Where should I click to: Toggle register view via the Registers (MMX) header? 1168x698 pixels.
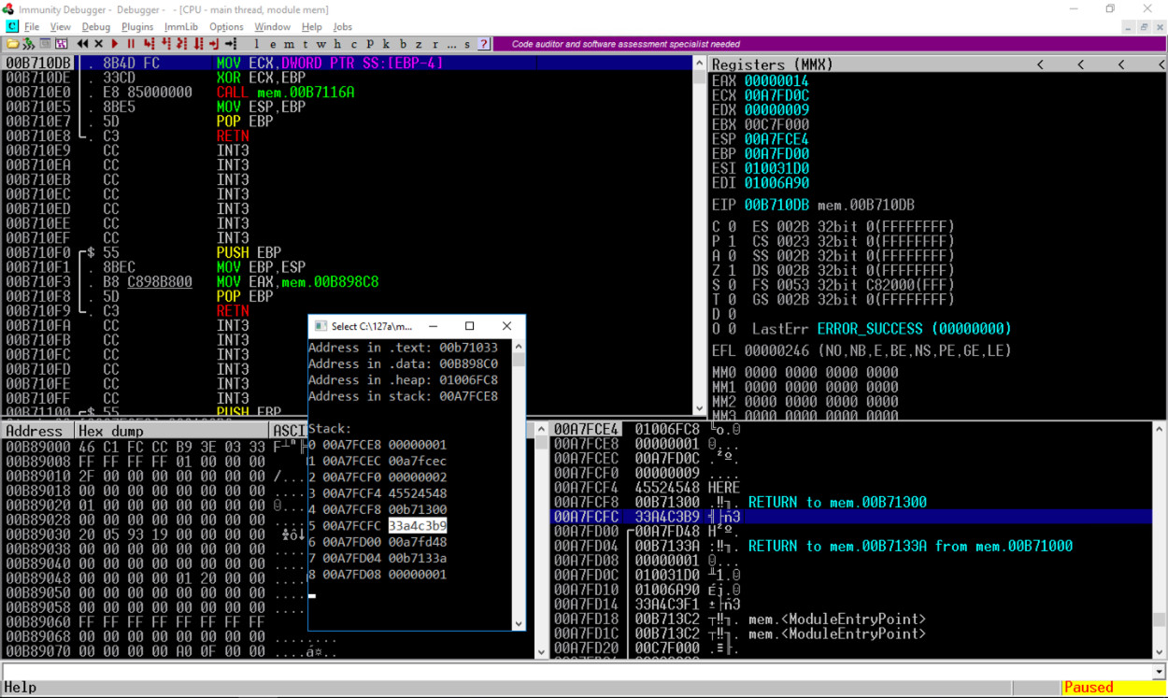(772, 64)
